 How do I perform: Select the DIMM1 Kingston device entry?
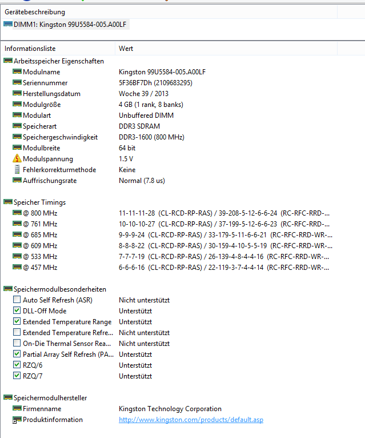[x=70, y=25]
